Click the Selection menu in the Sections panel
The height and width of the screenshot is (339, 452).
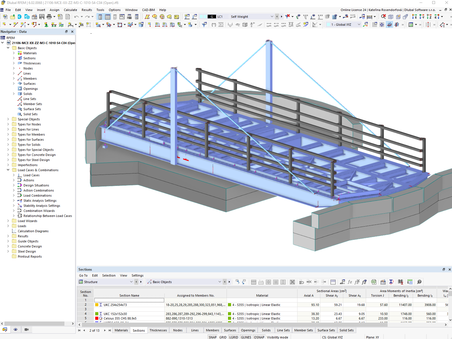click(x=109, y=275)
